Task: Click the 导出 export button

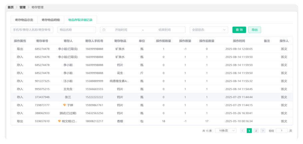Action: coord(254,30)
